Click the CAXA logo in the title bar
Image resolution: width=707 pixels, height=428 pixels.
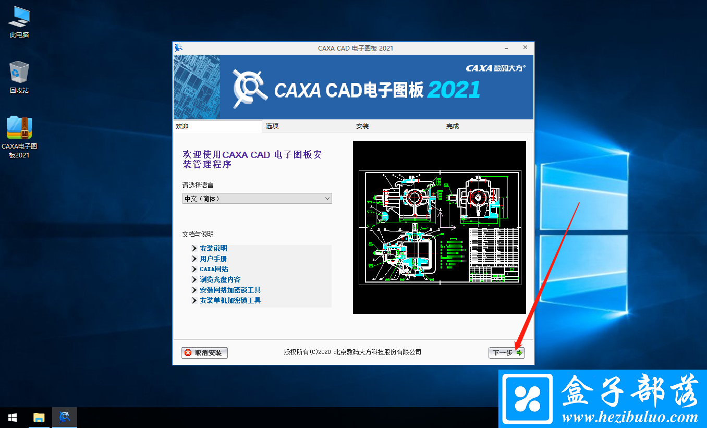(x=179, y=47)
